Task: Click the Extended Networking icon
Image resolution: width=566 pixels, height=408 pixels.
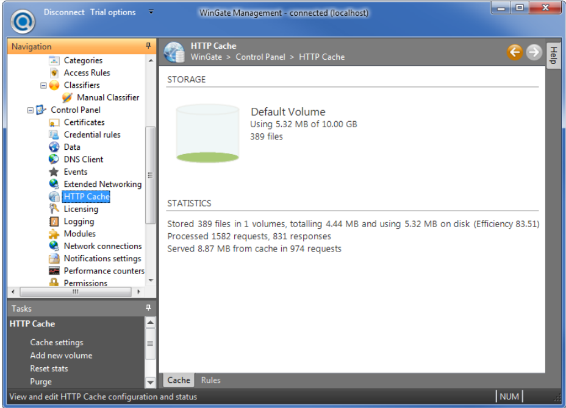Action: (54, 184)
